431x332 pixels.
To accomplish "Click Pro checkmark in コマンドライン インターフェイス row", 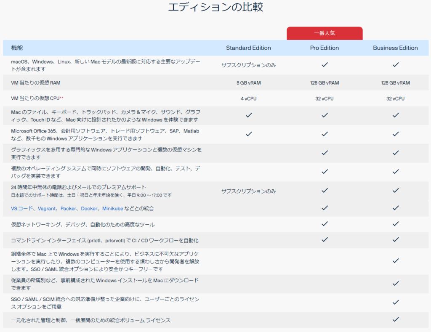I will pyautogui.click(x=324, y=240).
